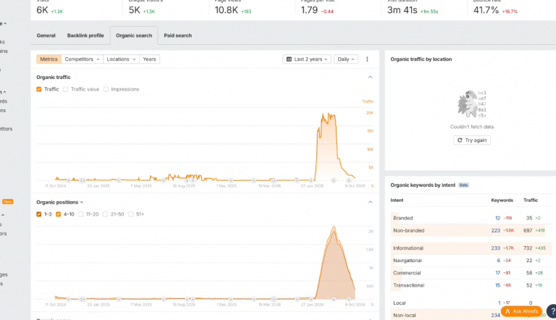Screen dimensions: 556x320
Task: Collapse the Organic traffic section
Action: tap(370, 77)
